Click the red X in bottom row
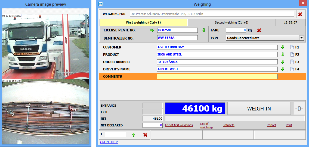 pos(145,135)
